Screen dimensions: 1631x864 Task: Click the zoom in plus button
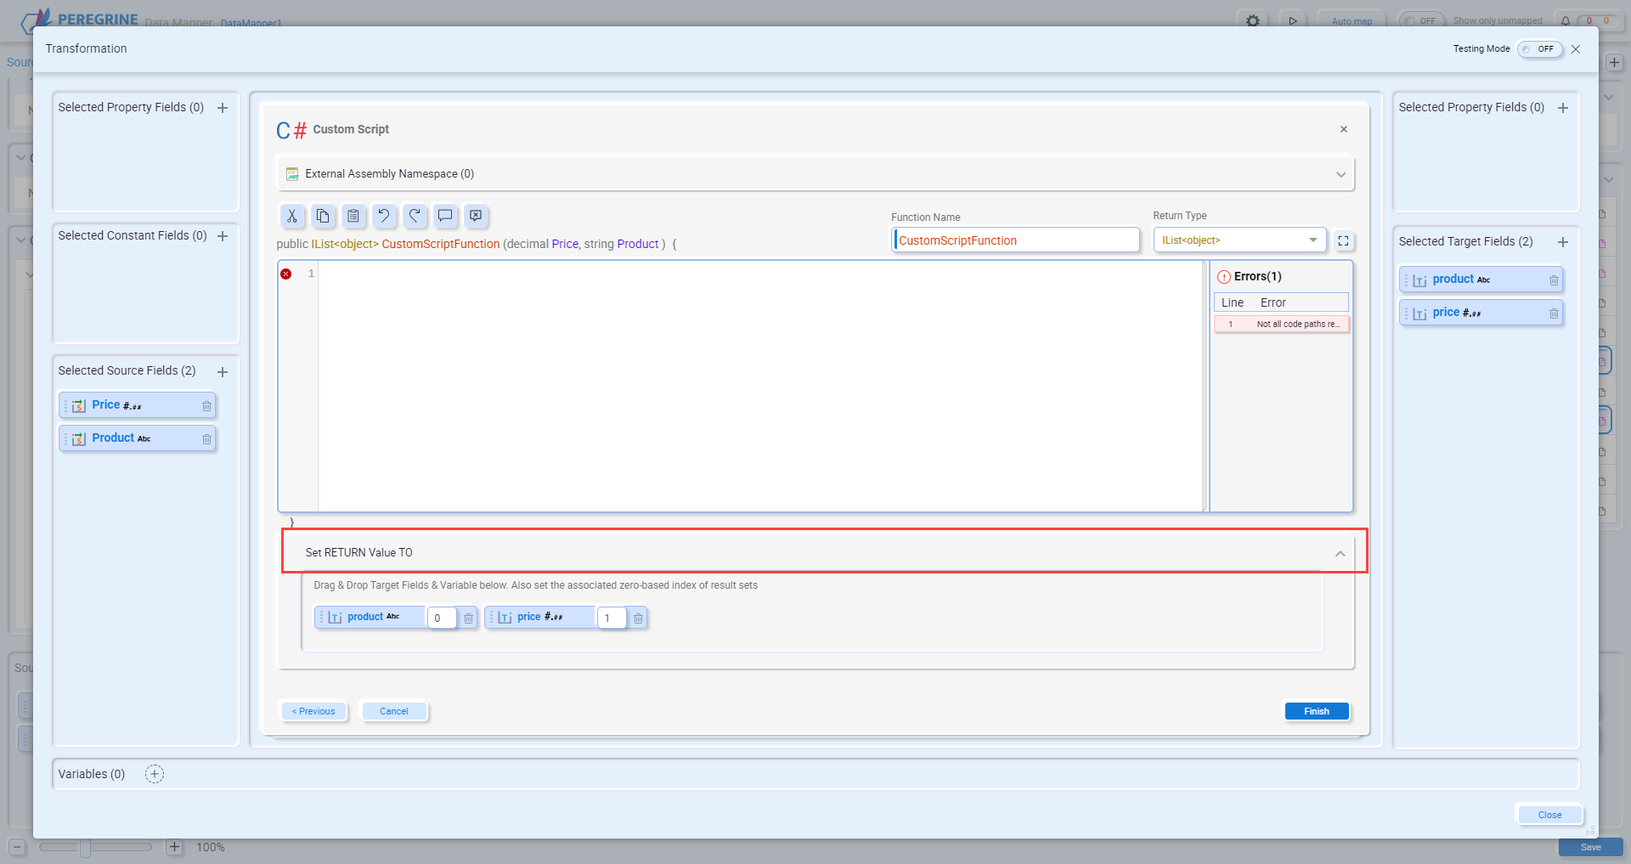pyautogui.click(x=174, y=847)
